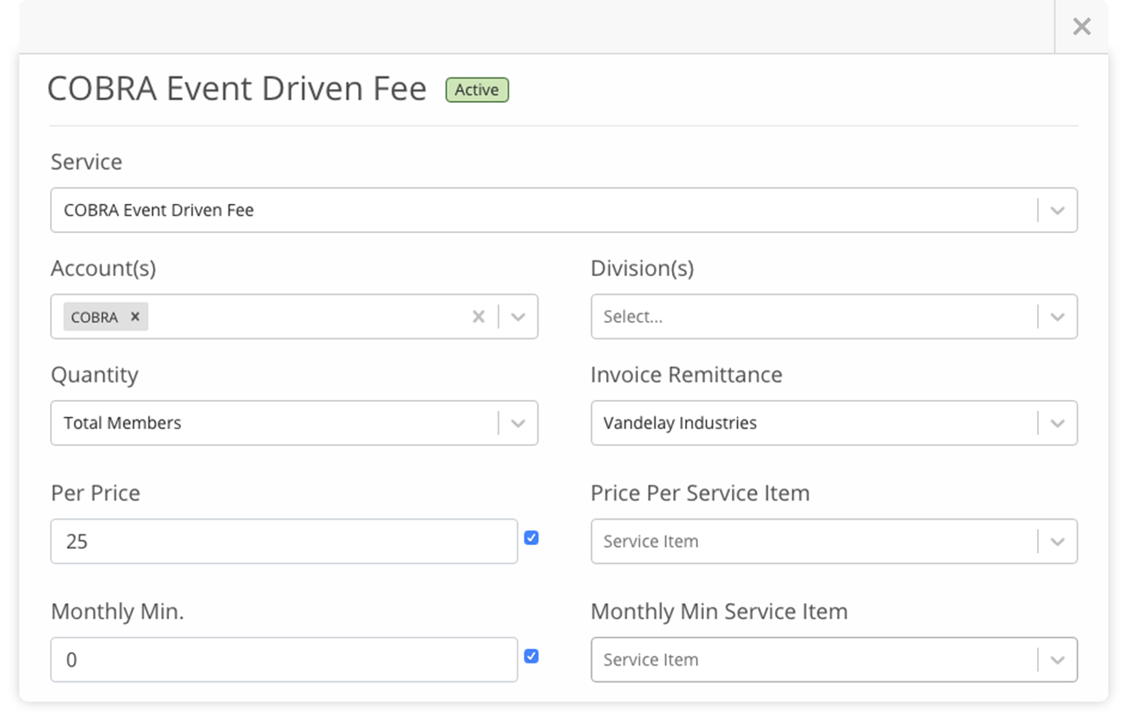
Task: Click the Quantity label
Action: point(94,375)
